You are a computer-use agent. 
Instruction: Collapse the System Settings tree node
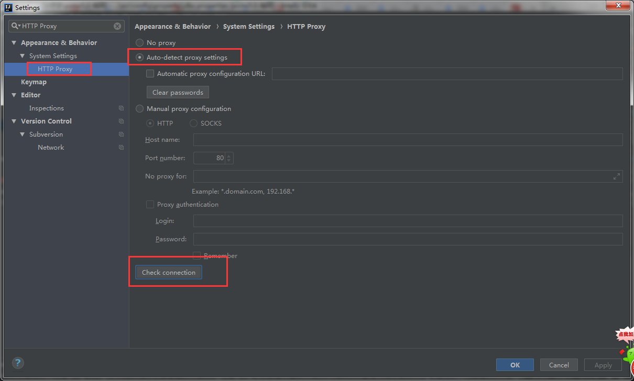click(23, 56)
